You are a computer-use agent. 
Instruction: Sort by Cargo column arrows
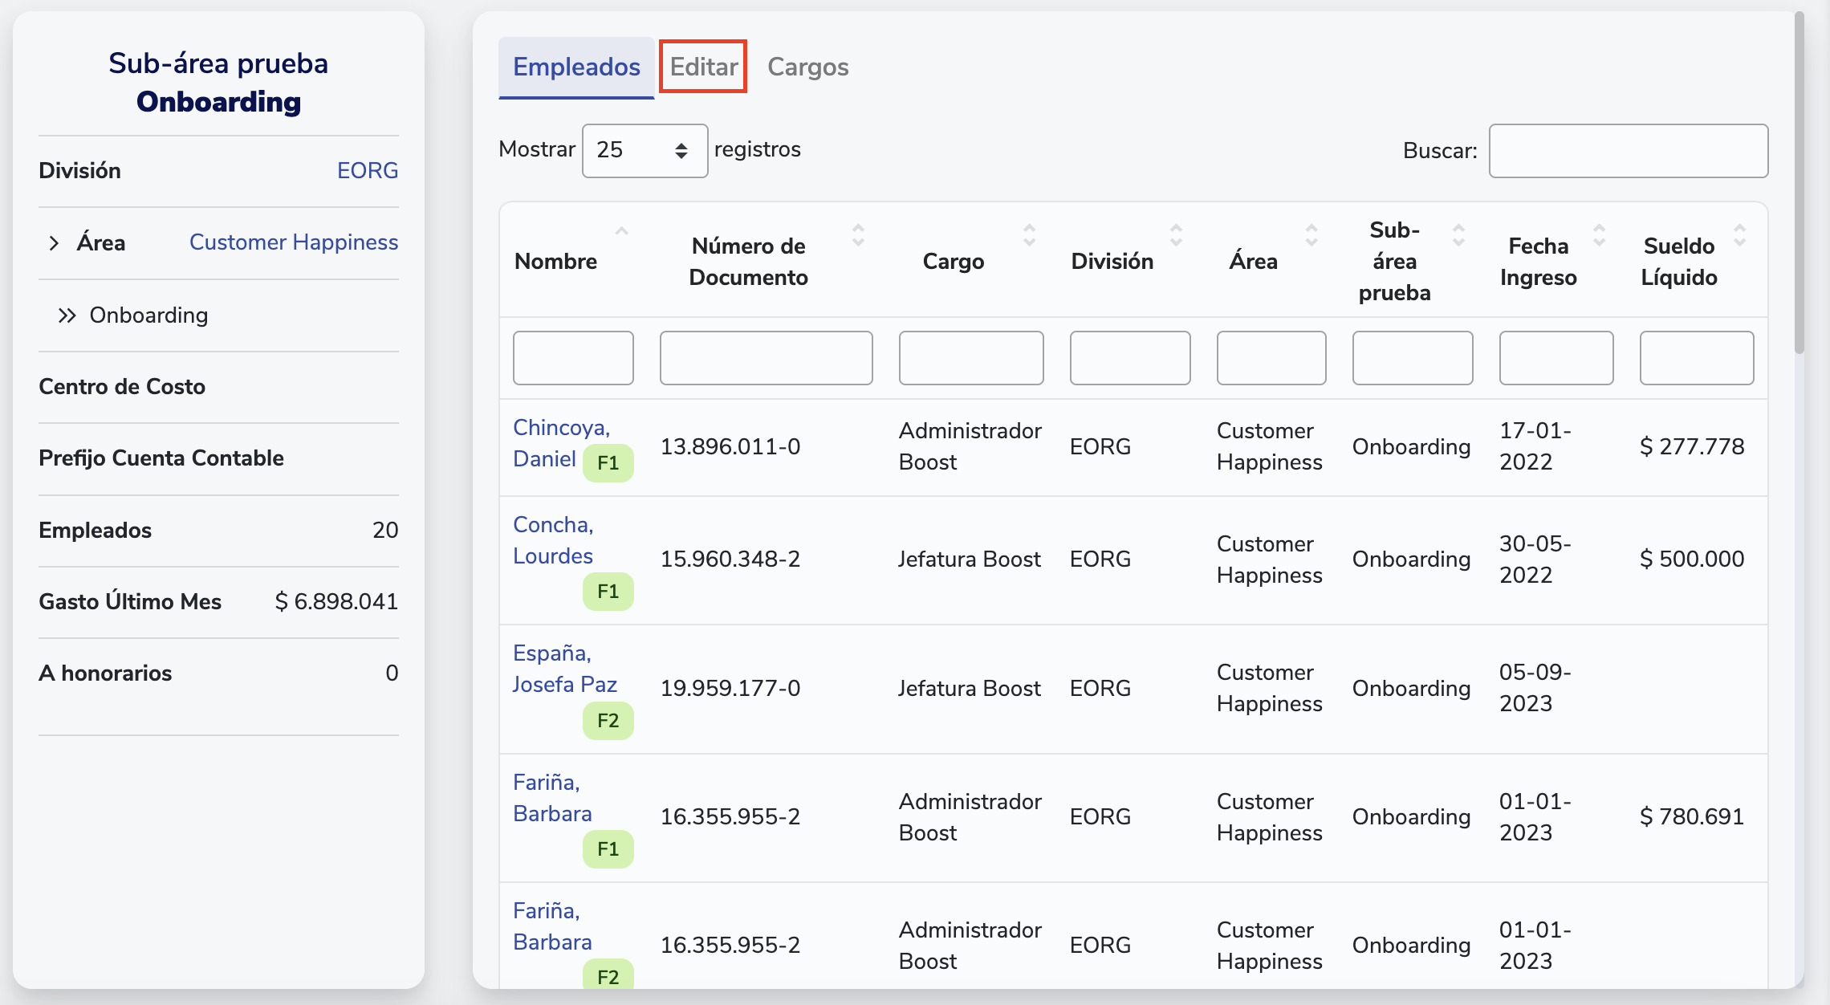(x=1029, y=235)
